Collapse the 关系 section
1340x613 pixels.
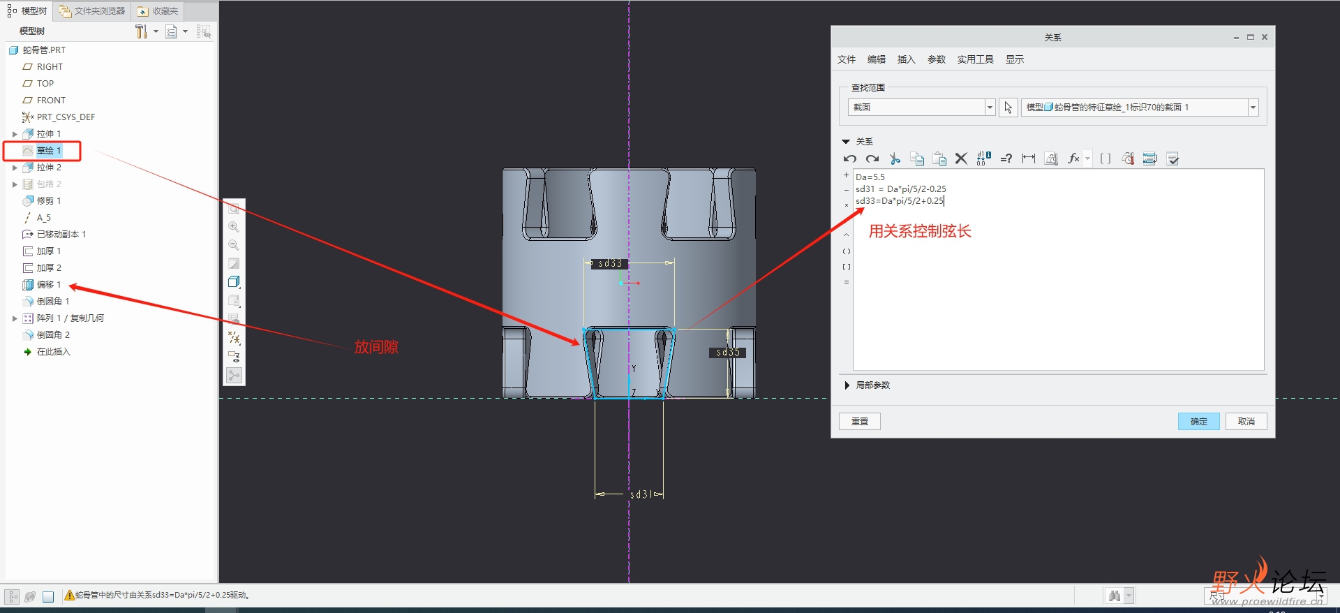pyautogui.click(x=846, y=142)
